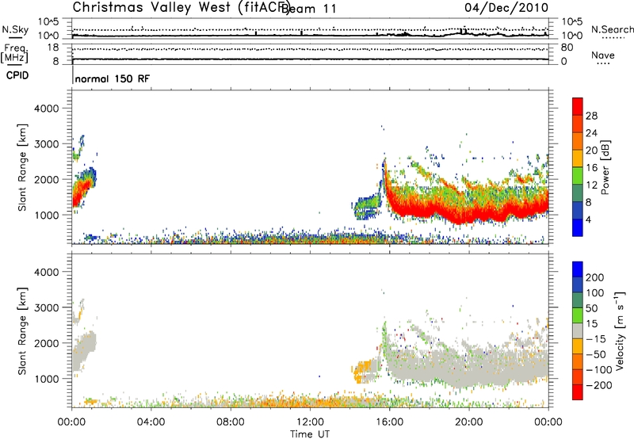Viewport: 634px width, 439px height.
Task: Click the "−15" label on the velocity colorbar
Action: tap(596, 339)
